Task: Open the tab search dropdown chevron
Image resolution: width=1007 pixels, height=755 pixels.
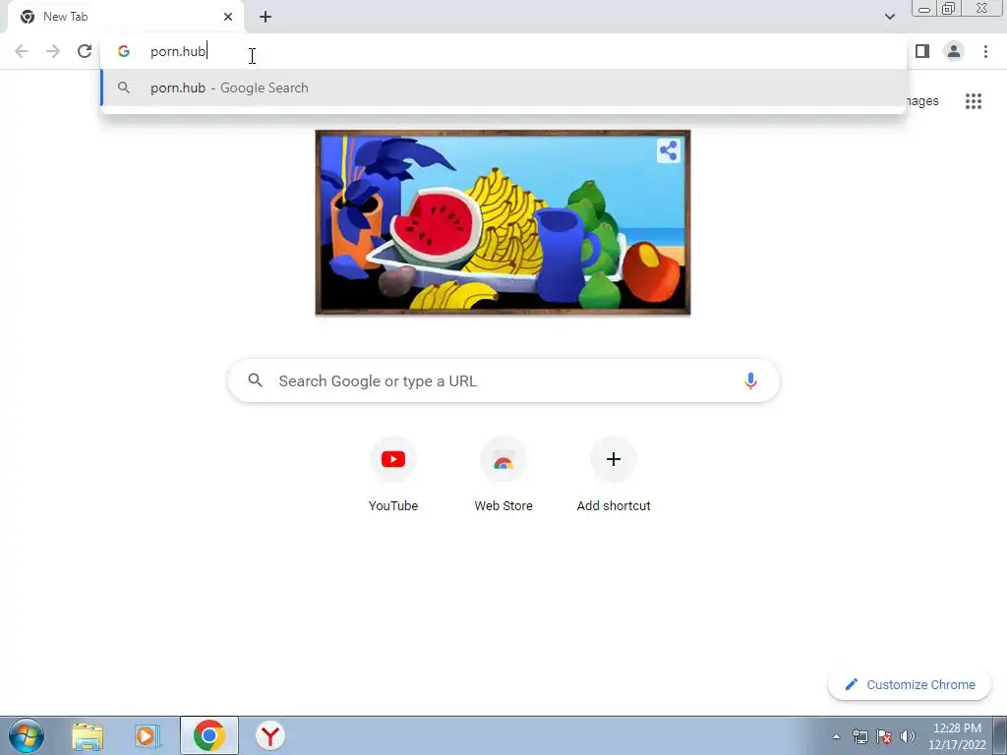Action: pos(889,17)
